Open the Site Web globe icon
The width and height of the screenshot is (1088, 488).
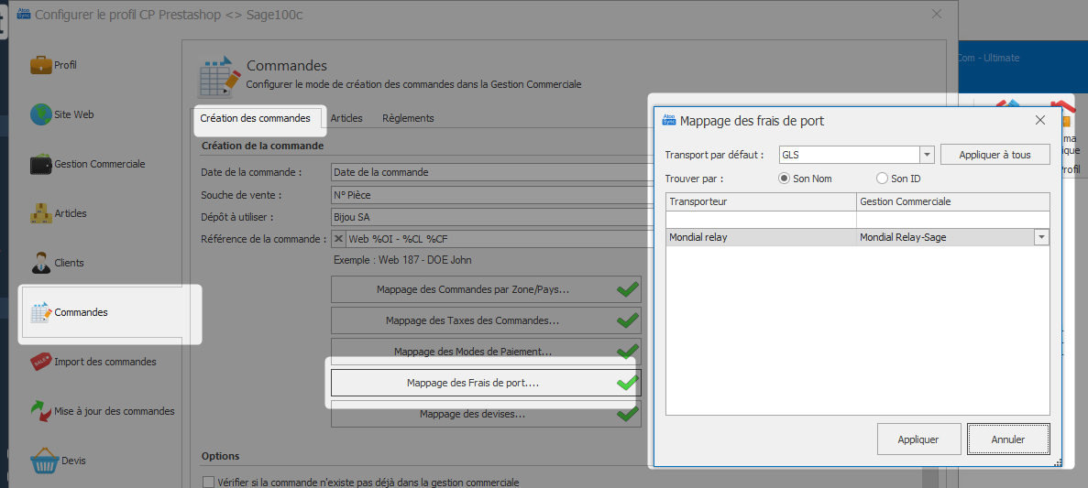(41, 114)
